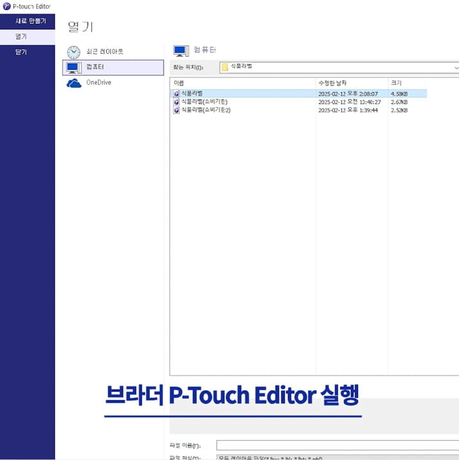The image size is (459, 460).
Task: Click the file icon of 식품라벨(소비기한2)
Action: (177, 110)
